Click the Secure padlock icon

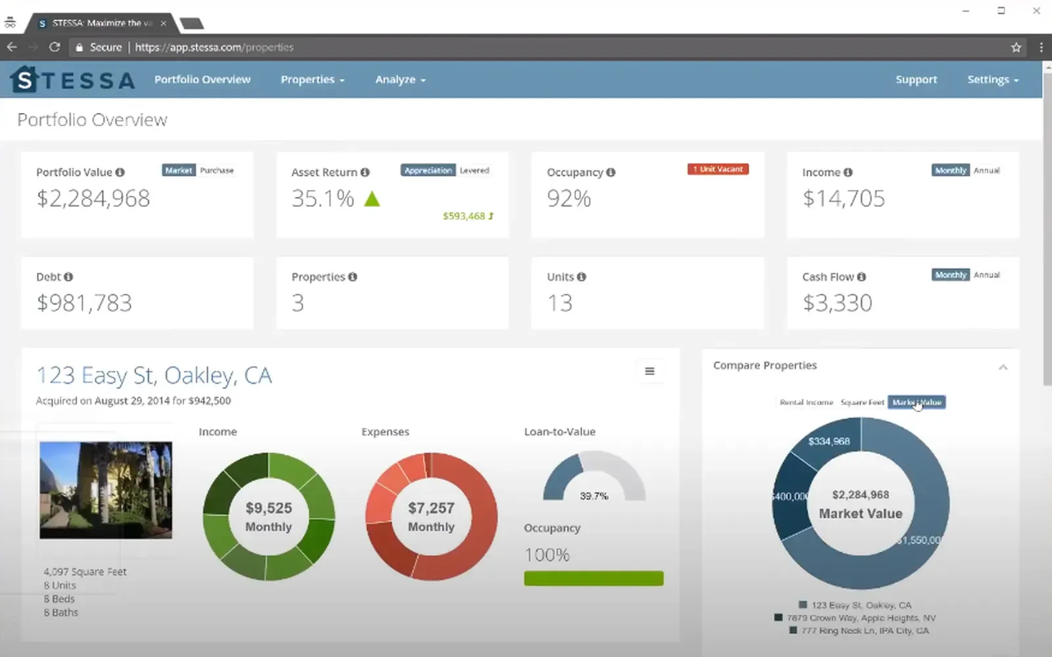79,47
